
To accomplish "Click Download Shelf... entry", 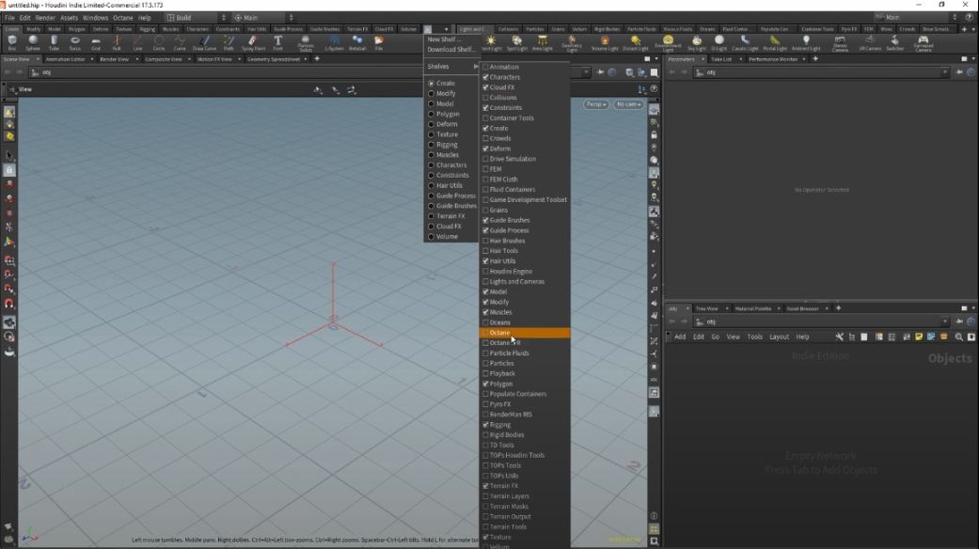I will [x=450, y=49].
